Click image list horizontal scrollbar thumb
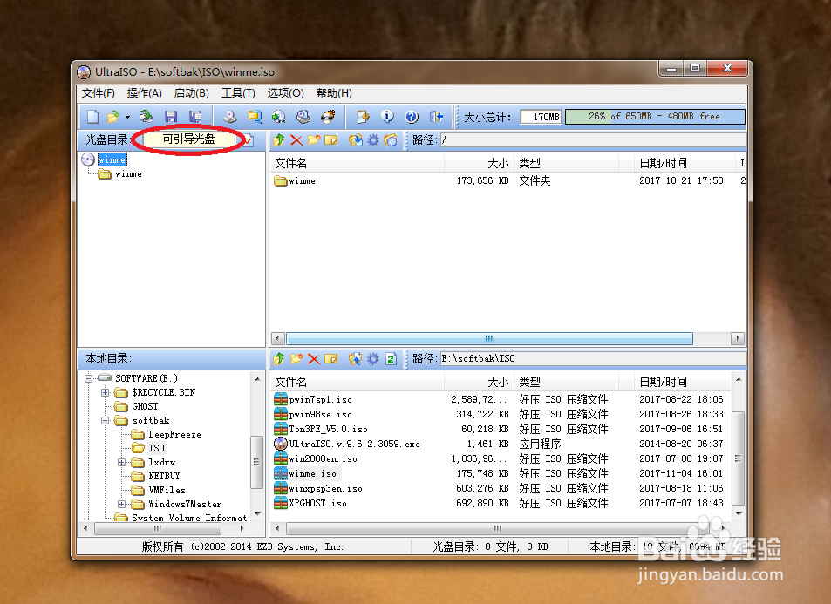The height and width of the screenshot is (604, 831). pyautogui.click(x=489, y=338)
